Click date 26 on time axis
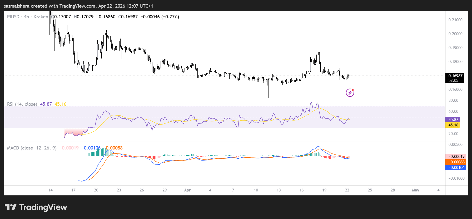Viewport: 472px width, 219px height. coord(142,190)
